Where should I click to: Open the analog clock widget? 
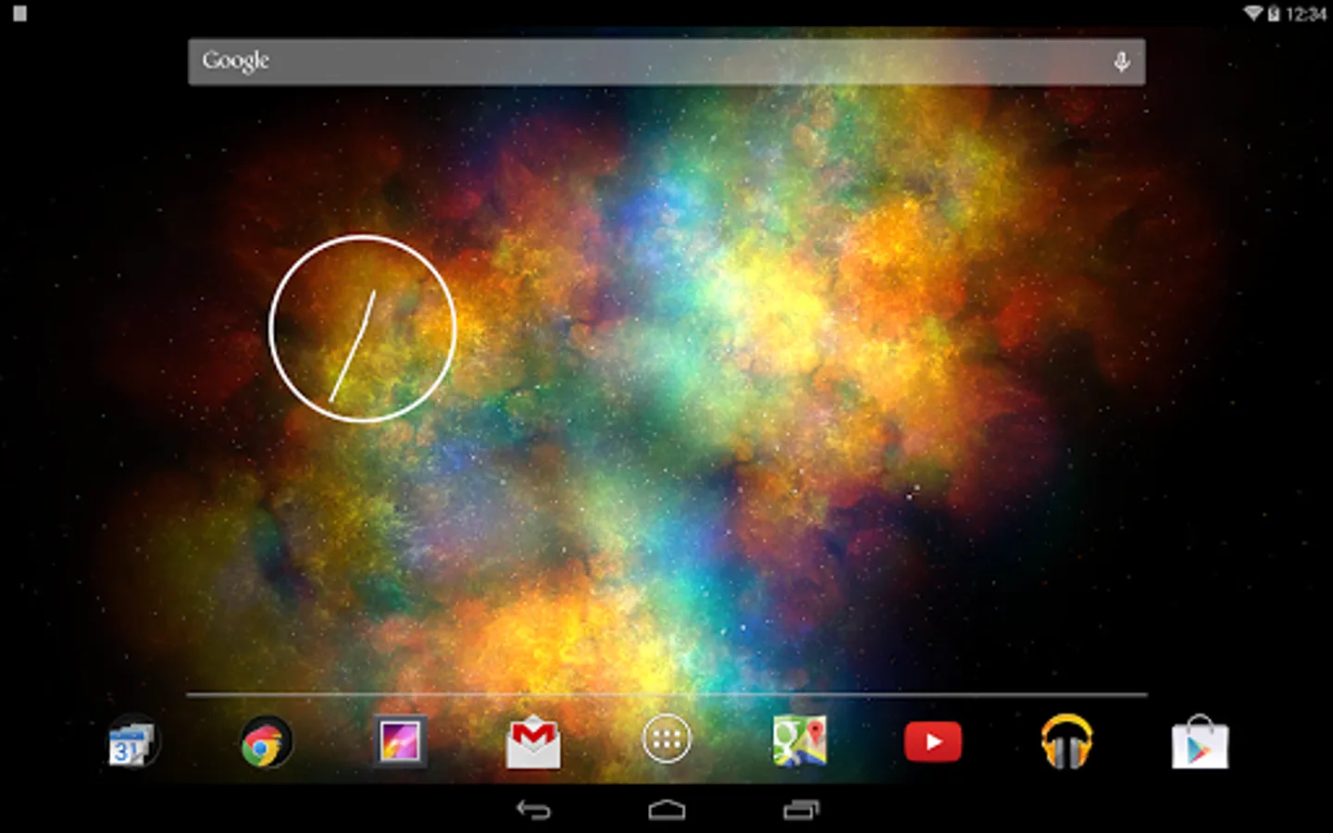(363, 329)
